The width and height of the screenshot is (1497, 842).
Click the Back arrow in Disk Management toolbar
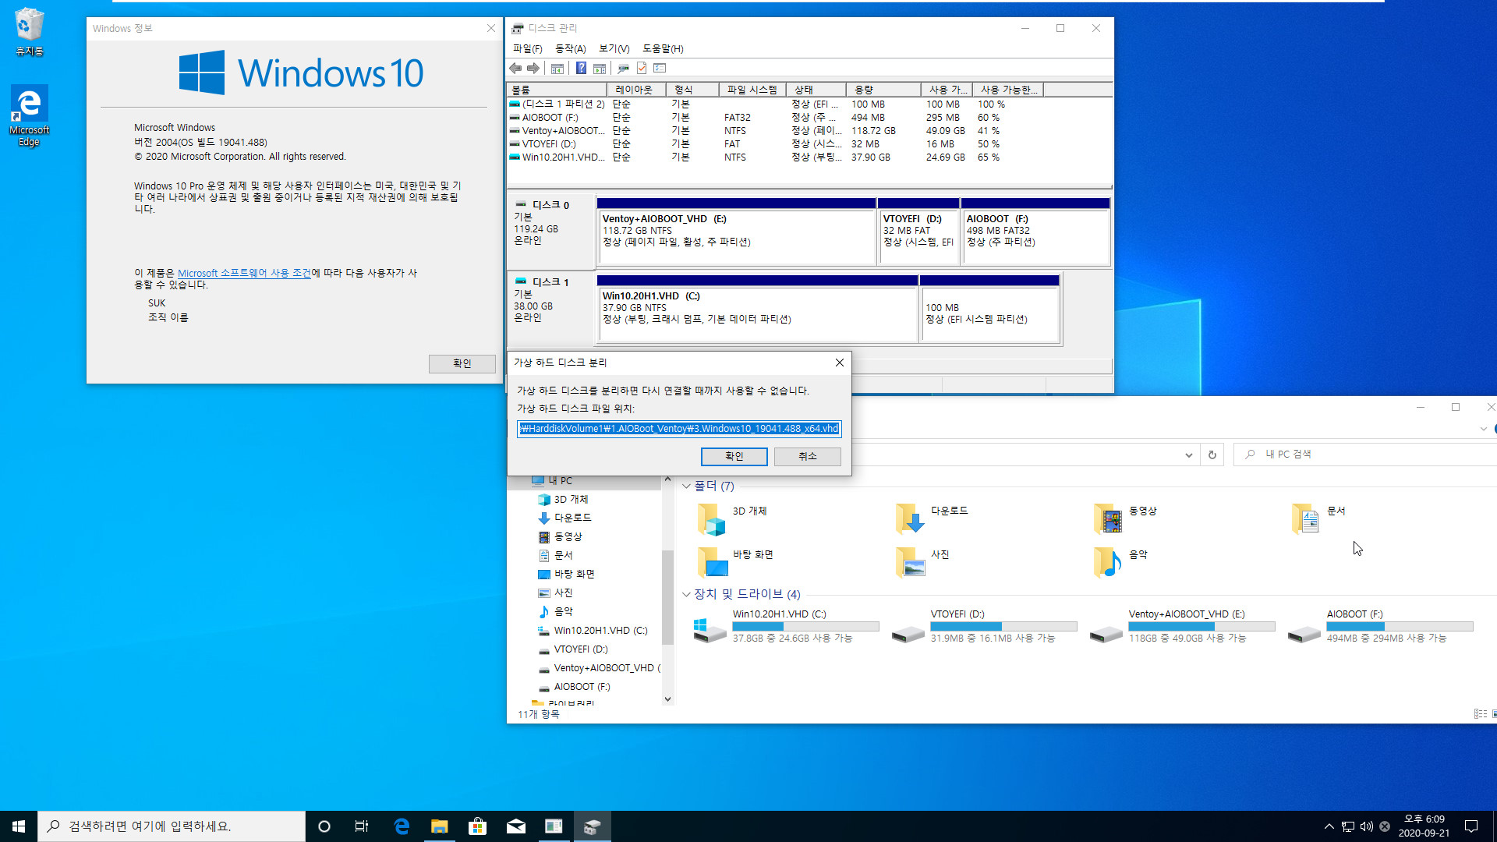[x=515, y=69]
